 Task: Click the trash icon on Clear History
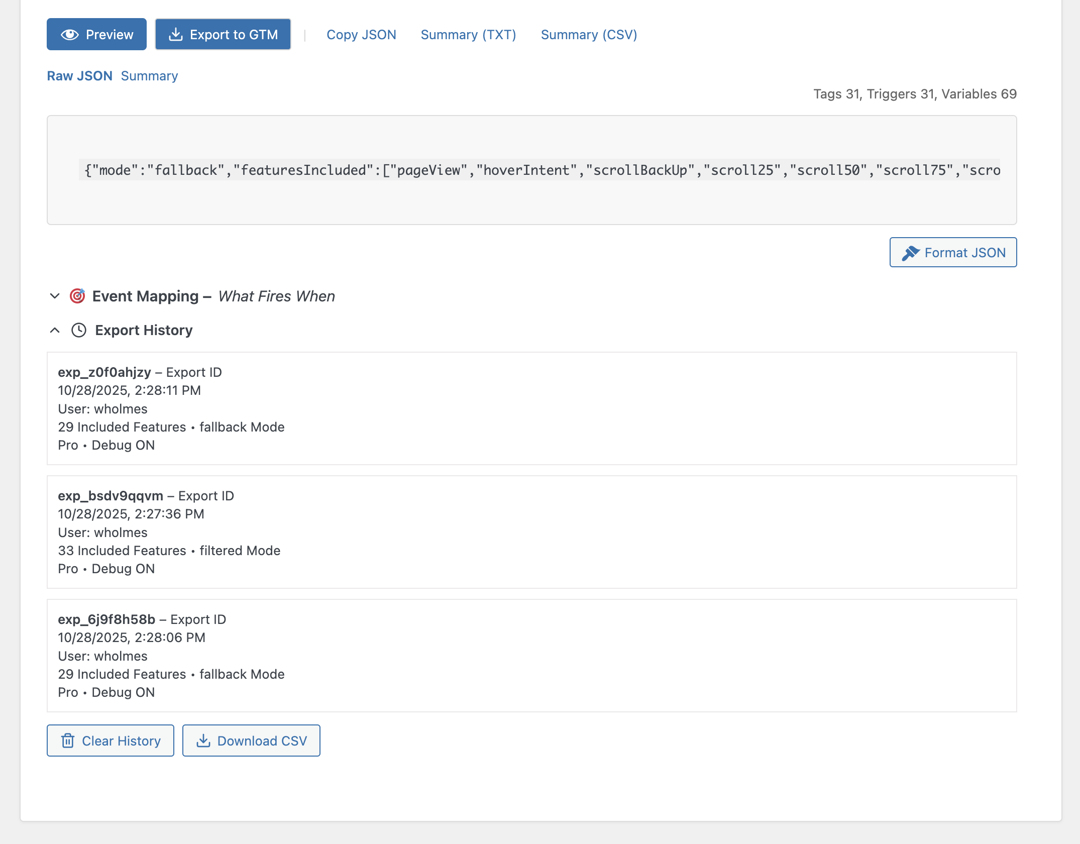tap(68, 741)
